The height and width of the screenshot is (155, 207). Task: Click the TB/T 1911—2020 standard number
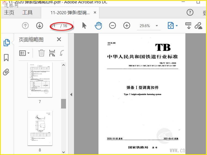pos(168,63)
